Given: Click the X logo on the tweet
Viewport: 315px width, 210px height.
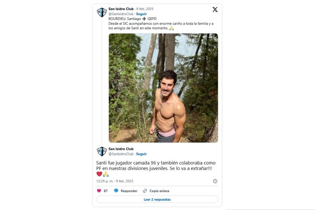Looking at the screenshot, I should 215,10.
